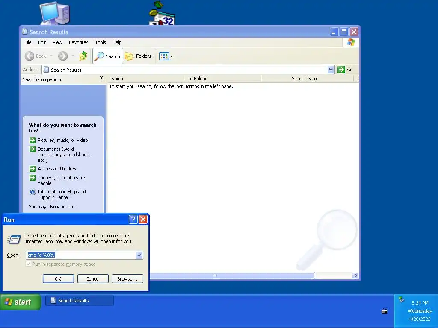Open My Computer desktop icon
This screenshot has width=438, height=328.
click(x=55, y=13)
